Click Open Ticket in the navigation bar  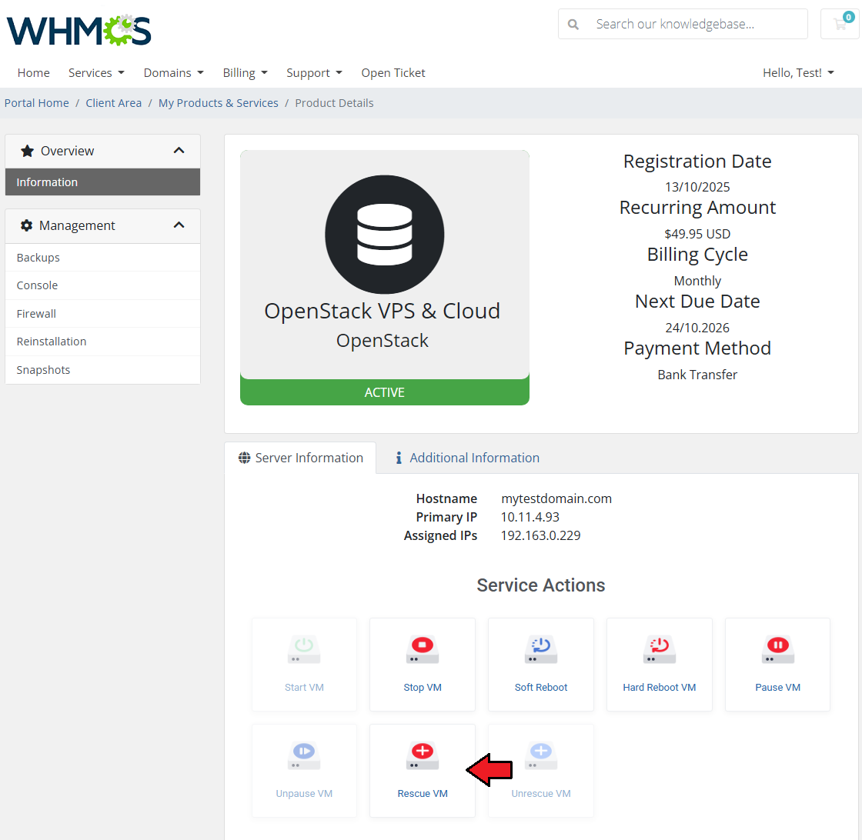point(393,73)
